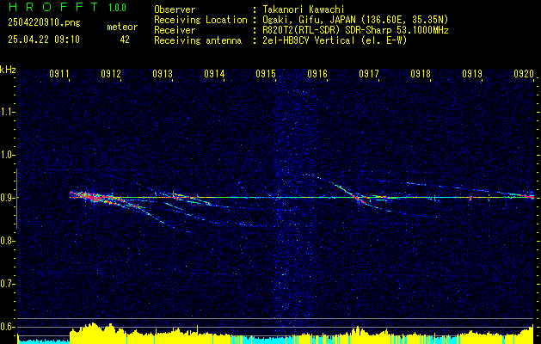
Task: Click the 0.9 kHz axis label
Action: [x=8, y=198]
